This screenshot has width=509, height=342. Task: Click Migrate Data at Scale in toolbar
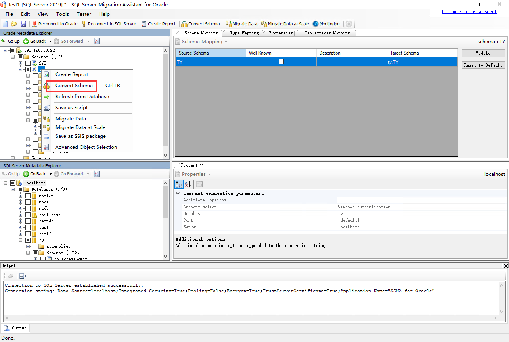(x=285, y=24)
